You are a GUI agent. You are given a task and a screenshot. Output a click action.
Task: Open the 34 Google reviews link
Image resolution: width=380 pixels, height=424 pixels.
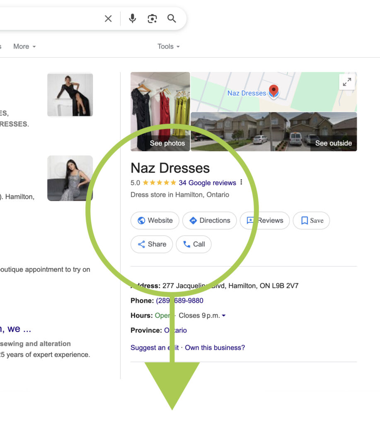[x=207, y=183]
